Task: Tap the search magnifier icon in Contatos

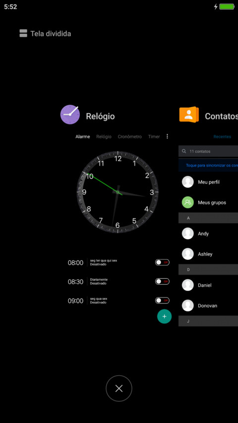Action: click(x=184, y=151)
